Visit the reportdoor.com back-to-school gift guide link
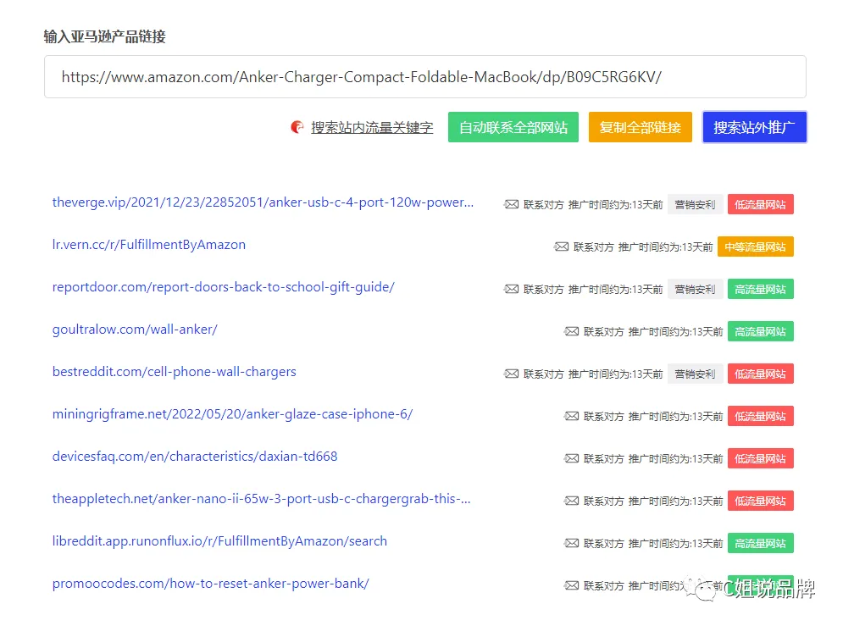 pos(223,287)
